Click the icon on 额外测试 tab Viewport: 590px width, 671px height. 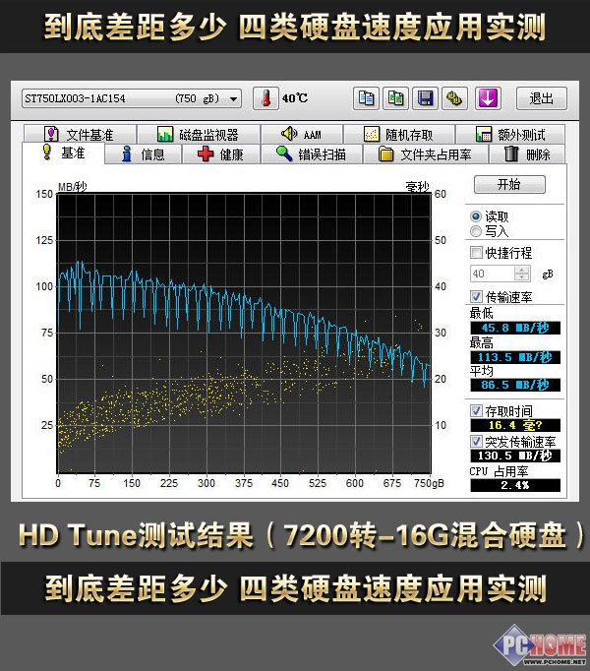coord(484,135)
